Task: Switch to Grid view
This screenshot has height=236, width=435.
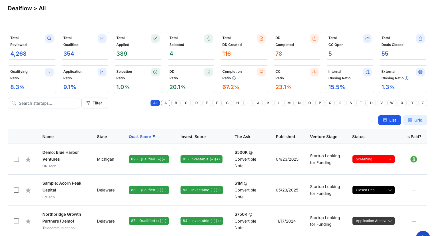Action: (415, 120)
